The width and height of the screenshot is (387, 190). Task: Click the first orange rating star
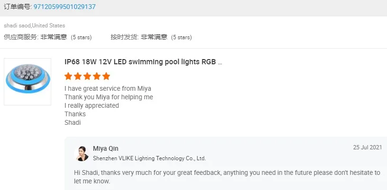click(x=68, y=76)
